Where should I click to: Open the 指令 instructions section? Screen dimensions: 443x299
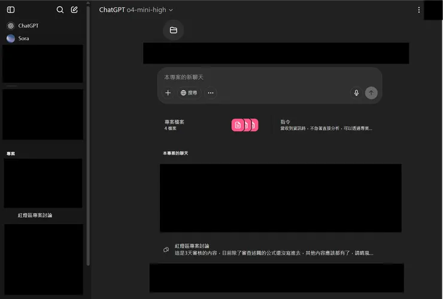point(326,125)
